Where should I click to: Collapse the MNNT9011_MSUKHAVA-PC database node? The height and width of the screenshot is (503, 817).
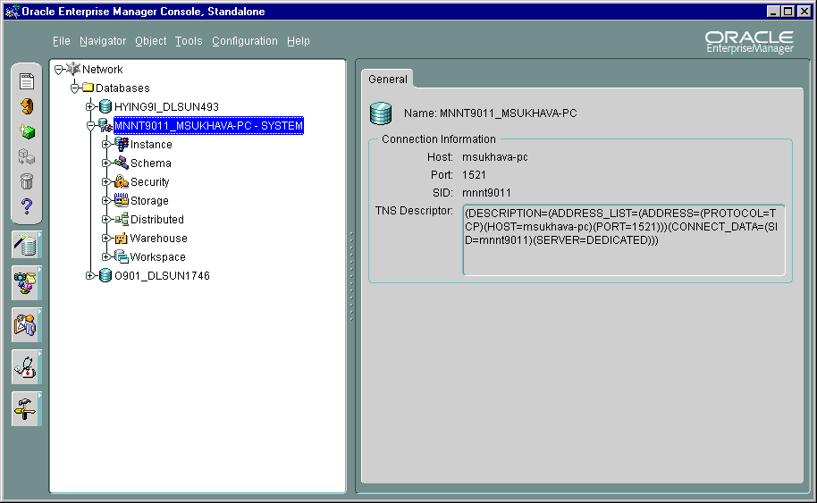(90, 125)
